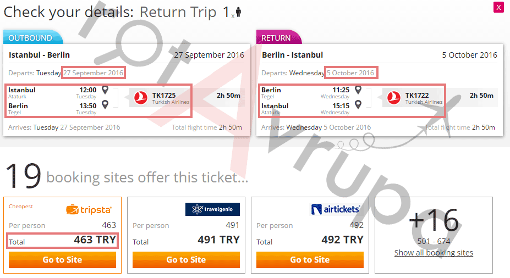
Task: Click the airtickets logo
Action: tap(336, 209)
